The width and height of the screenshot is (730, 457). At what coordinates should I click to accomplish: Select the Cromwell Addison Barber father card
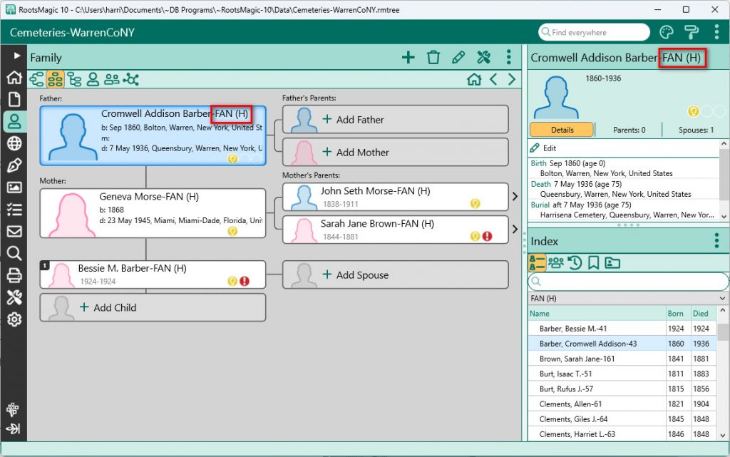pos(153,135)
